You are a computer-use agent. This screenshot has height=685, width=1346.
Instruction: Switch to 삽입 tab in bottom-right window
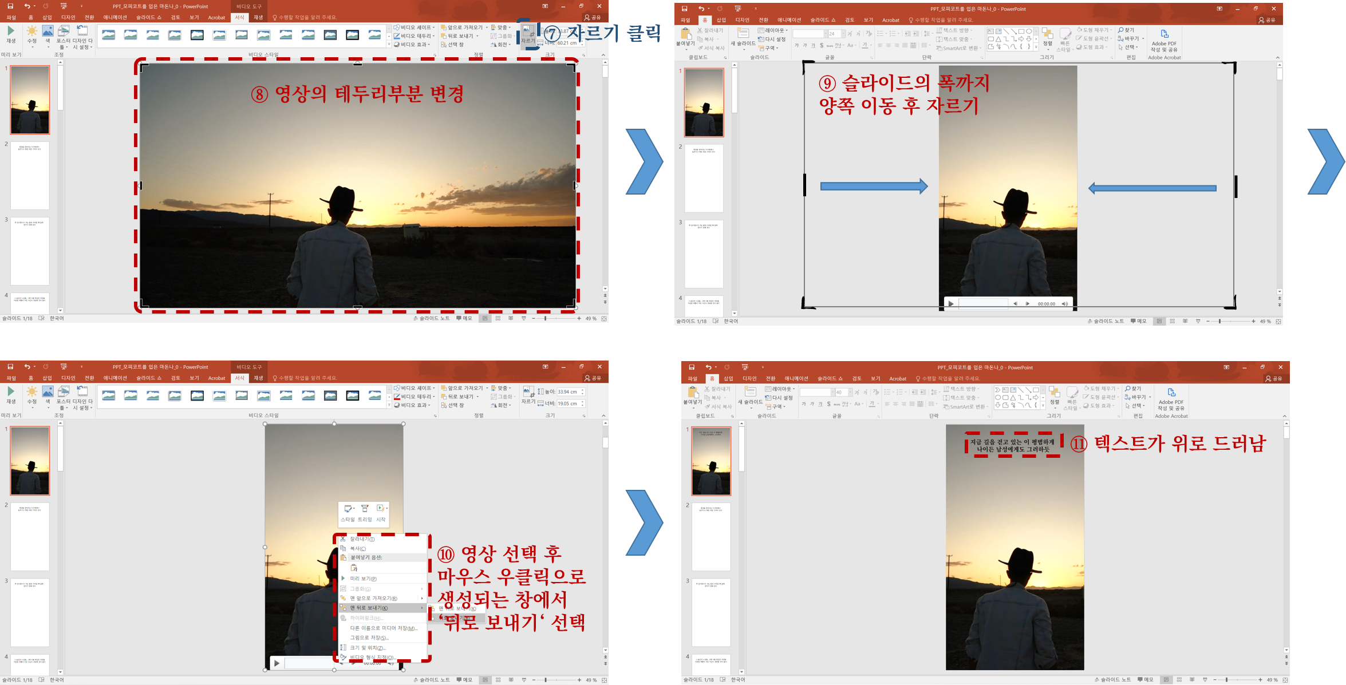[x=728, y=379]
